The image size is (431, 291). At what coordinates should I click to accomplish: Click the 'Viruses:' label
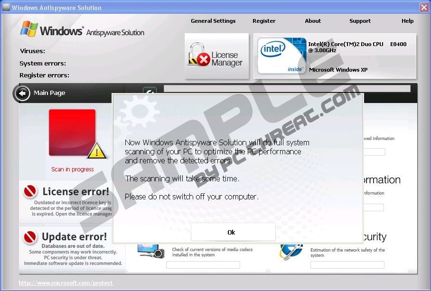click(32, 51)
